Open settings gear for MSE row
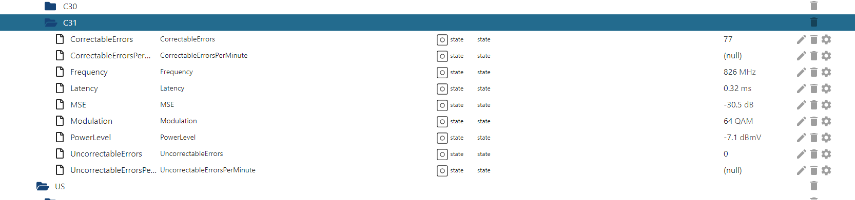 pos(826,105)
